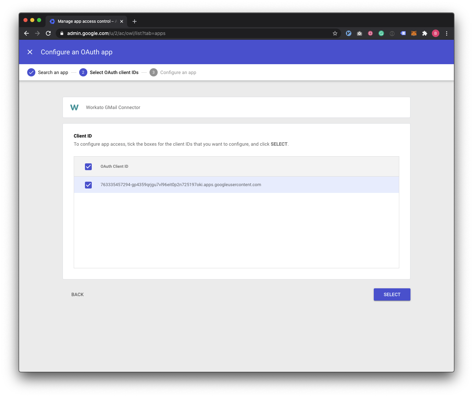This screenshot has height=397, width=473.
Task: Click BACK to return to the previous step
Action: coord(77,294)
